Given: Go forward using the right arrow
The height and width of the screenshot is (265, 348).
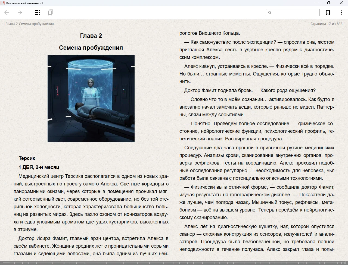Looking at the screenshot, I should [x=20, y=12].
